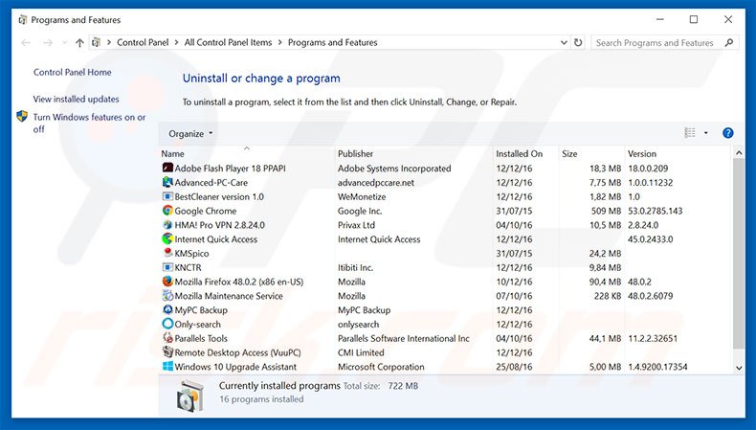Click the BestCleaner version 1.0 icon
Screen dimensions: 756x430
pyautogui.click(x=167, y=196)
